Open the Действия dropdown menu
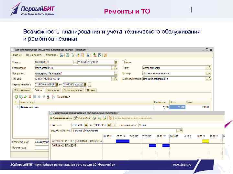The height and width of the screenshot is (174, 233). pyautogui.click(x=52, y=55)
